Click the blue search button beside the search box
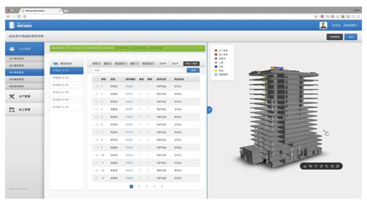Screen dimensions: 367x204 (x=193, y=70)
